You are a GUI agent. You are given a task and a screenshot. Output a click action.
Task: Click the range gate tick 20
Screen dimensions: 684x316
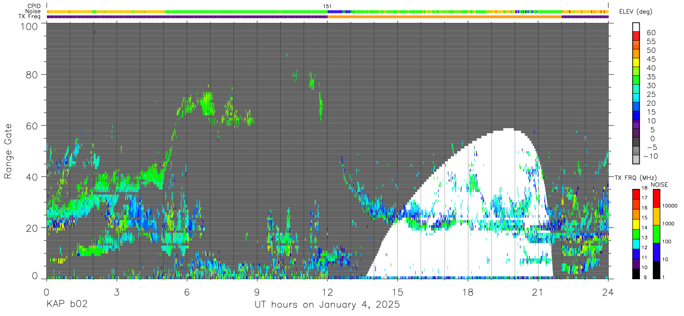pyautogui.click(x=32, y=228)
